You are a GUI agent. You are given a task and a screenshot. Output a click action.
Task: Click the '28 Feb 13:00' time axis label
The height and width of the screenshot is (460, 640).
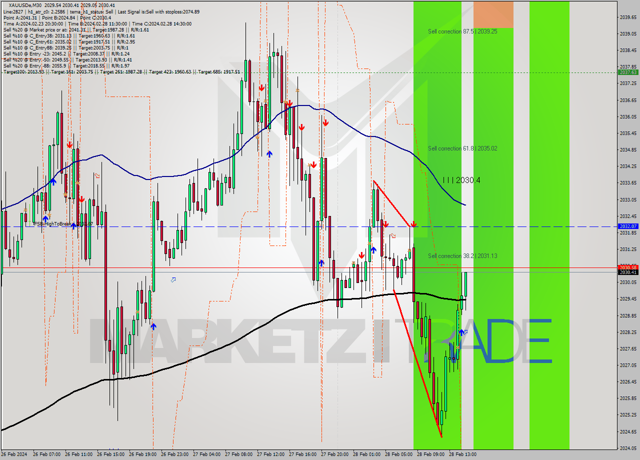pyautogui.click(x=462, y=454)
